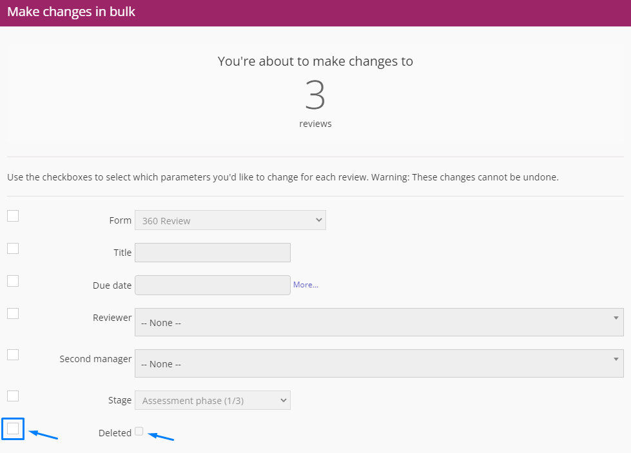
Task: Click the Form dropdown chevron icon
Action: point(318,220)
